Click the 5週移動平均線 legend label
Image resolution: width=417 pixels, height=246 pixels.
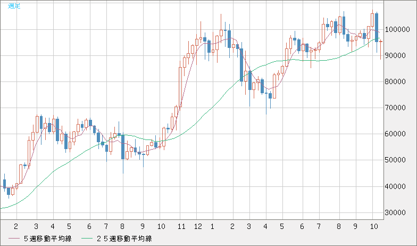(x=48, y=238)
